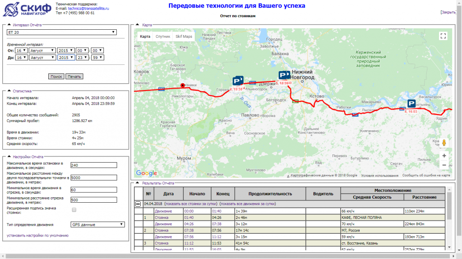The height and width of the screenshot is (259, 462).
Task: Click end time 01:40 in first row
Action: click(x=216, y=211)
